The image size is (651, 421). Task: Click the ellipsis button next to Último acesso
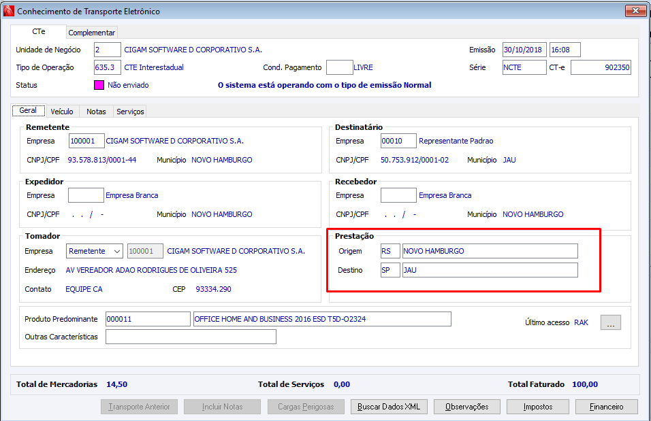610,322
